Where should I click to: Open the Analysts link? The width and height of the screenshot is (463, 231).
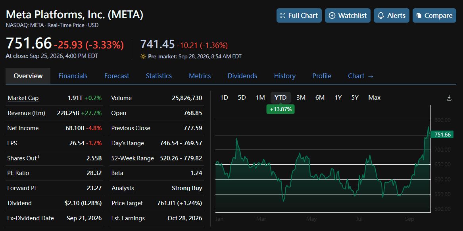(x=123, y=188)
